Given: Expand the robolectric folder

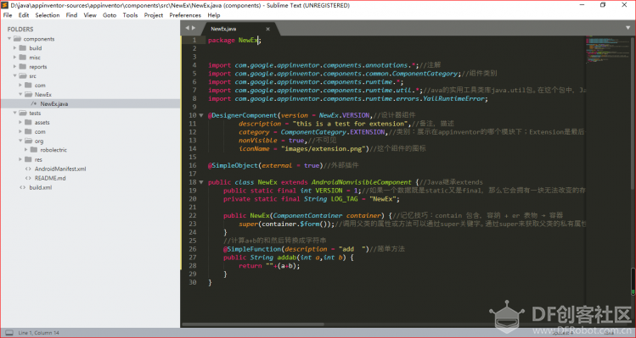Looking at the screenshot, I should (x=26, y=150).
